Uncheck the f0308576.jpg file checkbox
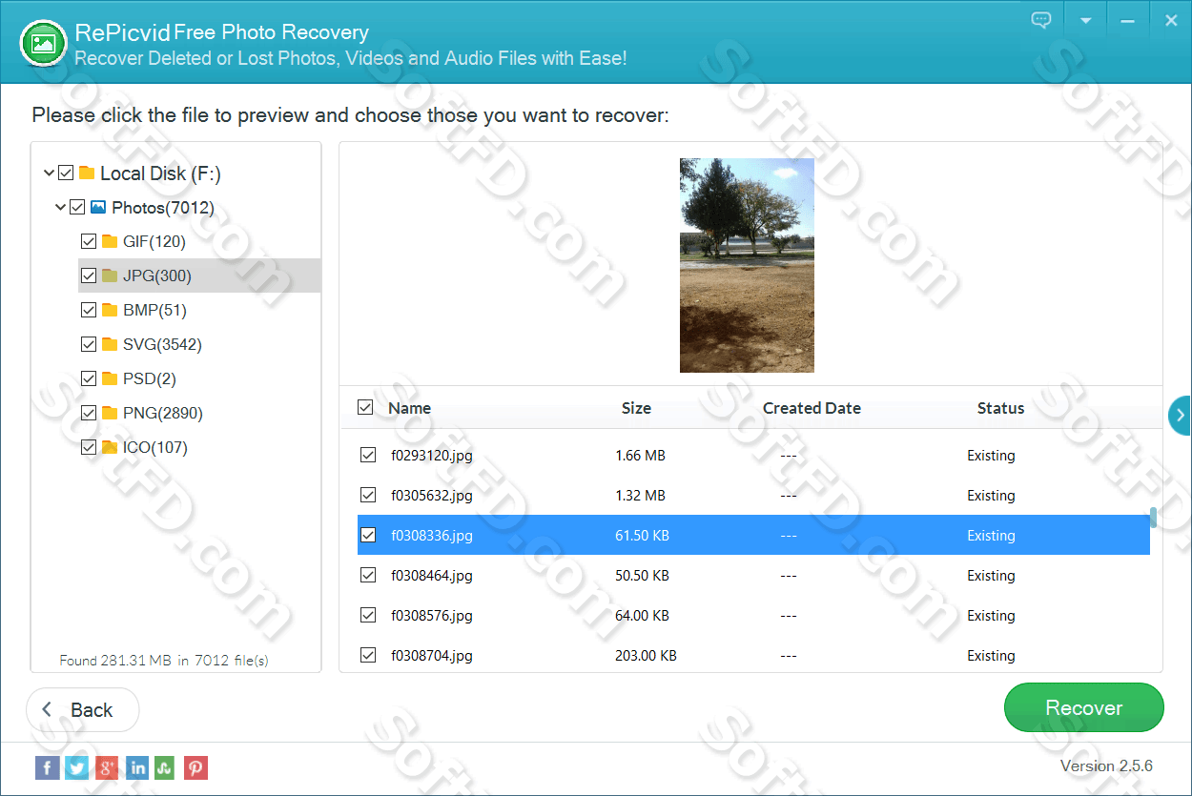 (368, 615)
